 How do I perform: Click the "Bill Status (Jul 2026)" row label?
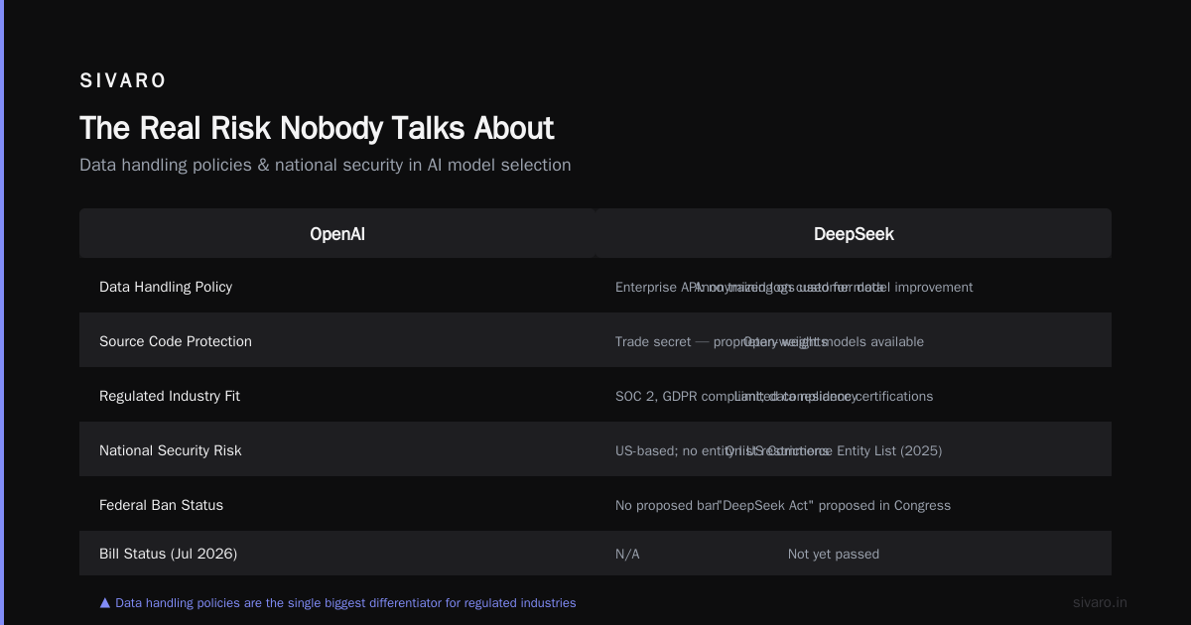(169, 554)
